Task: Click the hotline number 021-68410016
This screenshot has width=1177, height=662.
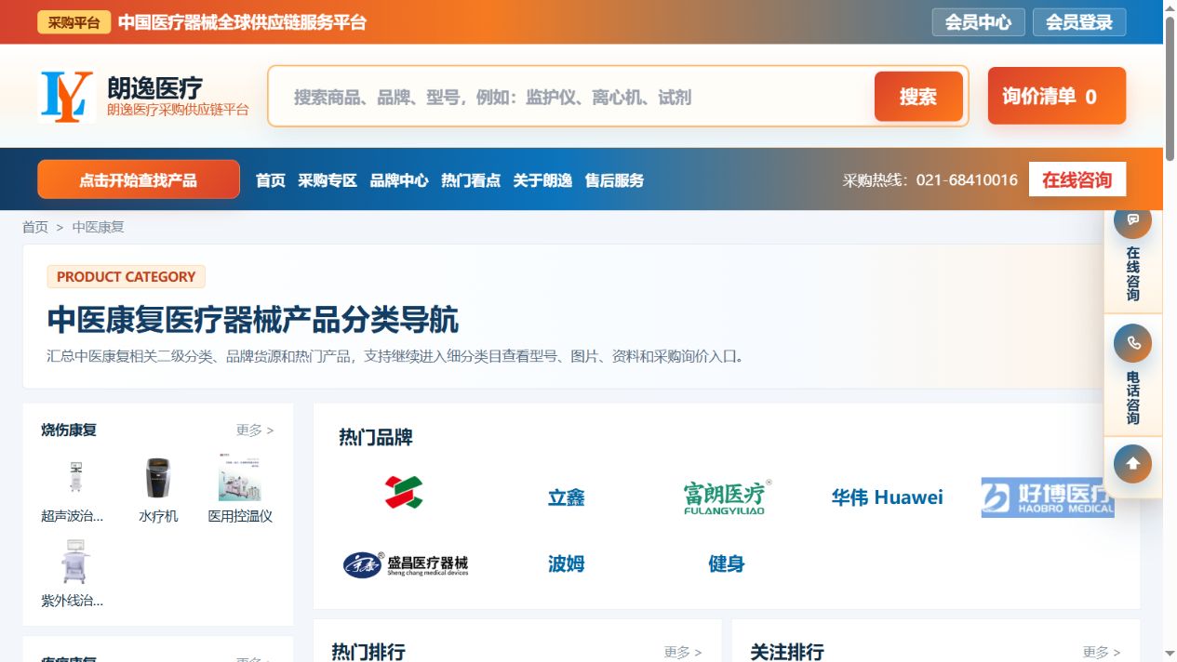Action: [x=967, y=180]
